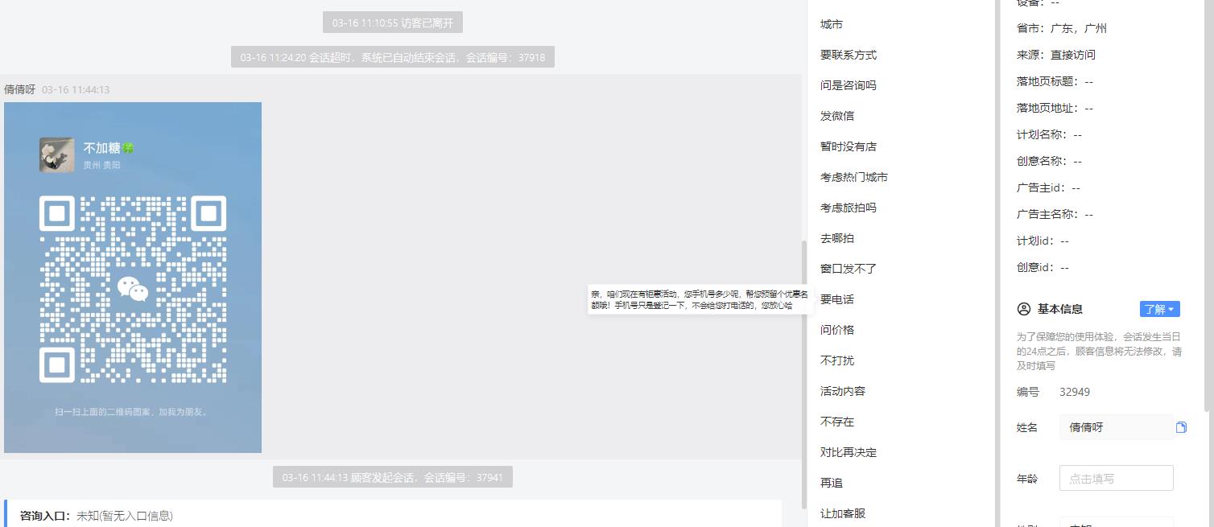The height and width of the screenshot is (527, 1214).
Task: Click the 不加糖 avatar in the QR card
Action: click(57, 154)
